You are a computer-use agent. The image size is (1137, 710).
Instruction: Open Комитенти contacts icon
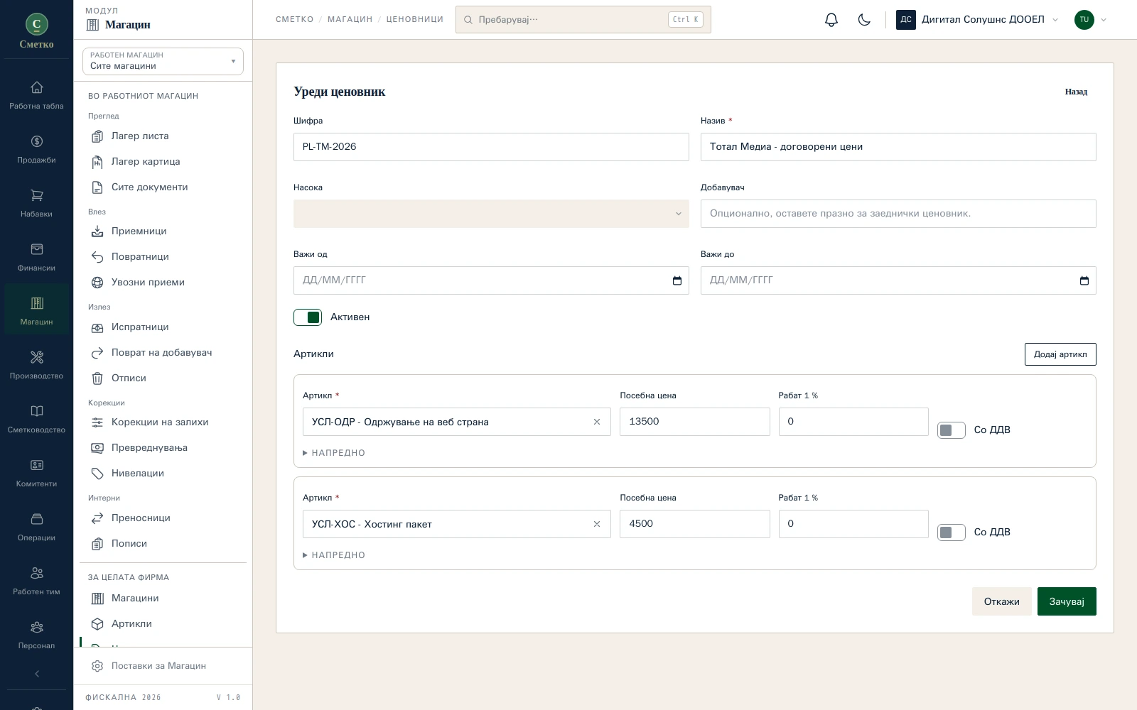click(x=37, y=465)
